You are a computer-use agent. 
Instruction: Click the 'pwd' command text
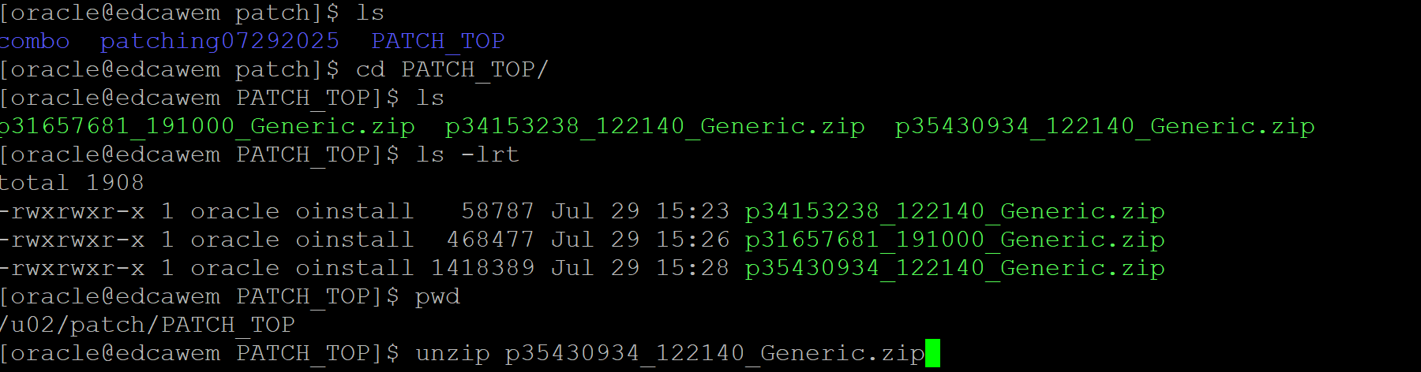[437, 296]
